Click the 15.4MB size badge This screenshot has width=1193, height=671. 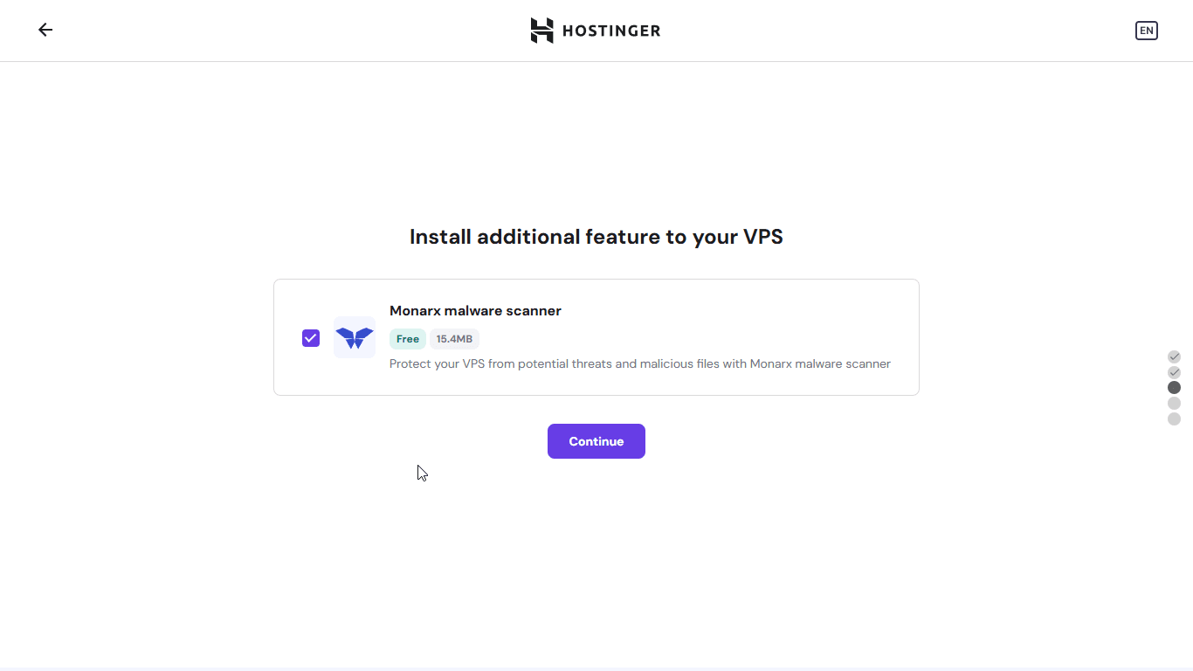tap(454, 339)
